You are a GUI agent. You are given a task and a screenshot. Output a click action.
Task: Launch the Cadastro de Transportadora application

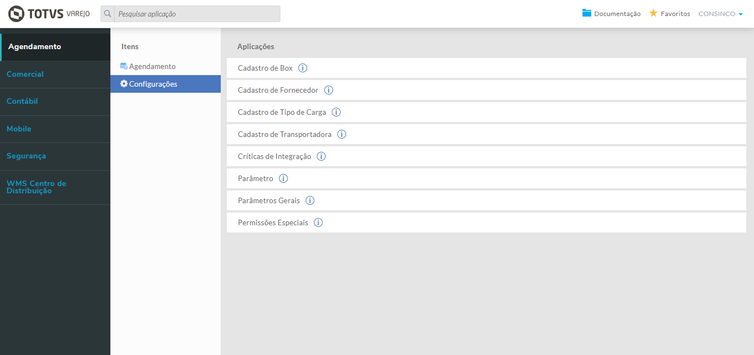pyautogui.click(x=284, y=134)
